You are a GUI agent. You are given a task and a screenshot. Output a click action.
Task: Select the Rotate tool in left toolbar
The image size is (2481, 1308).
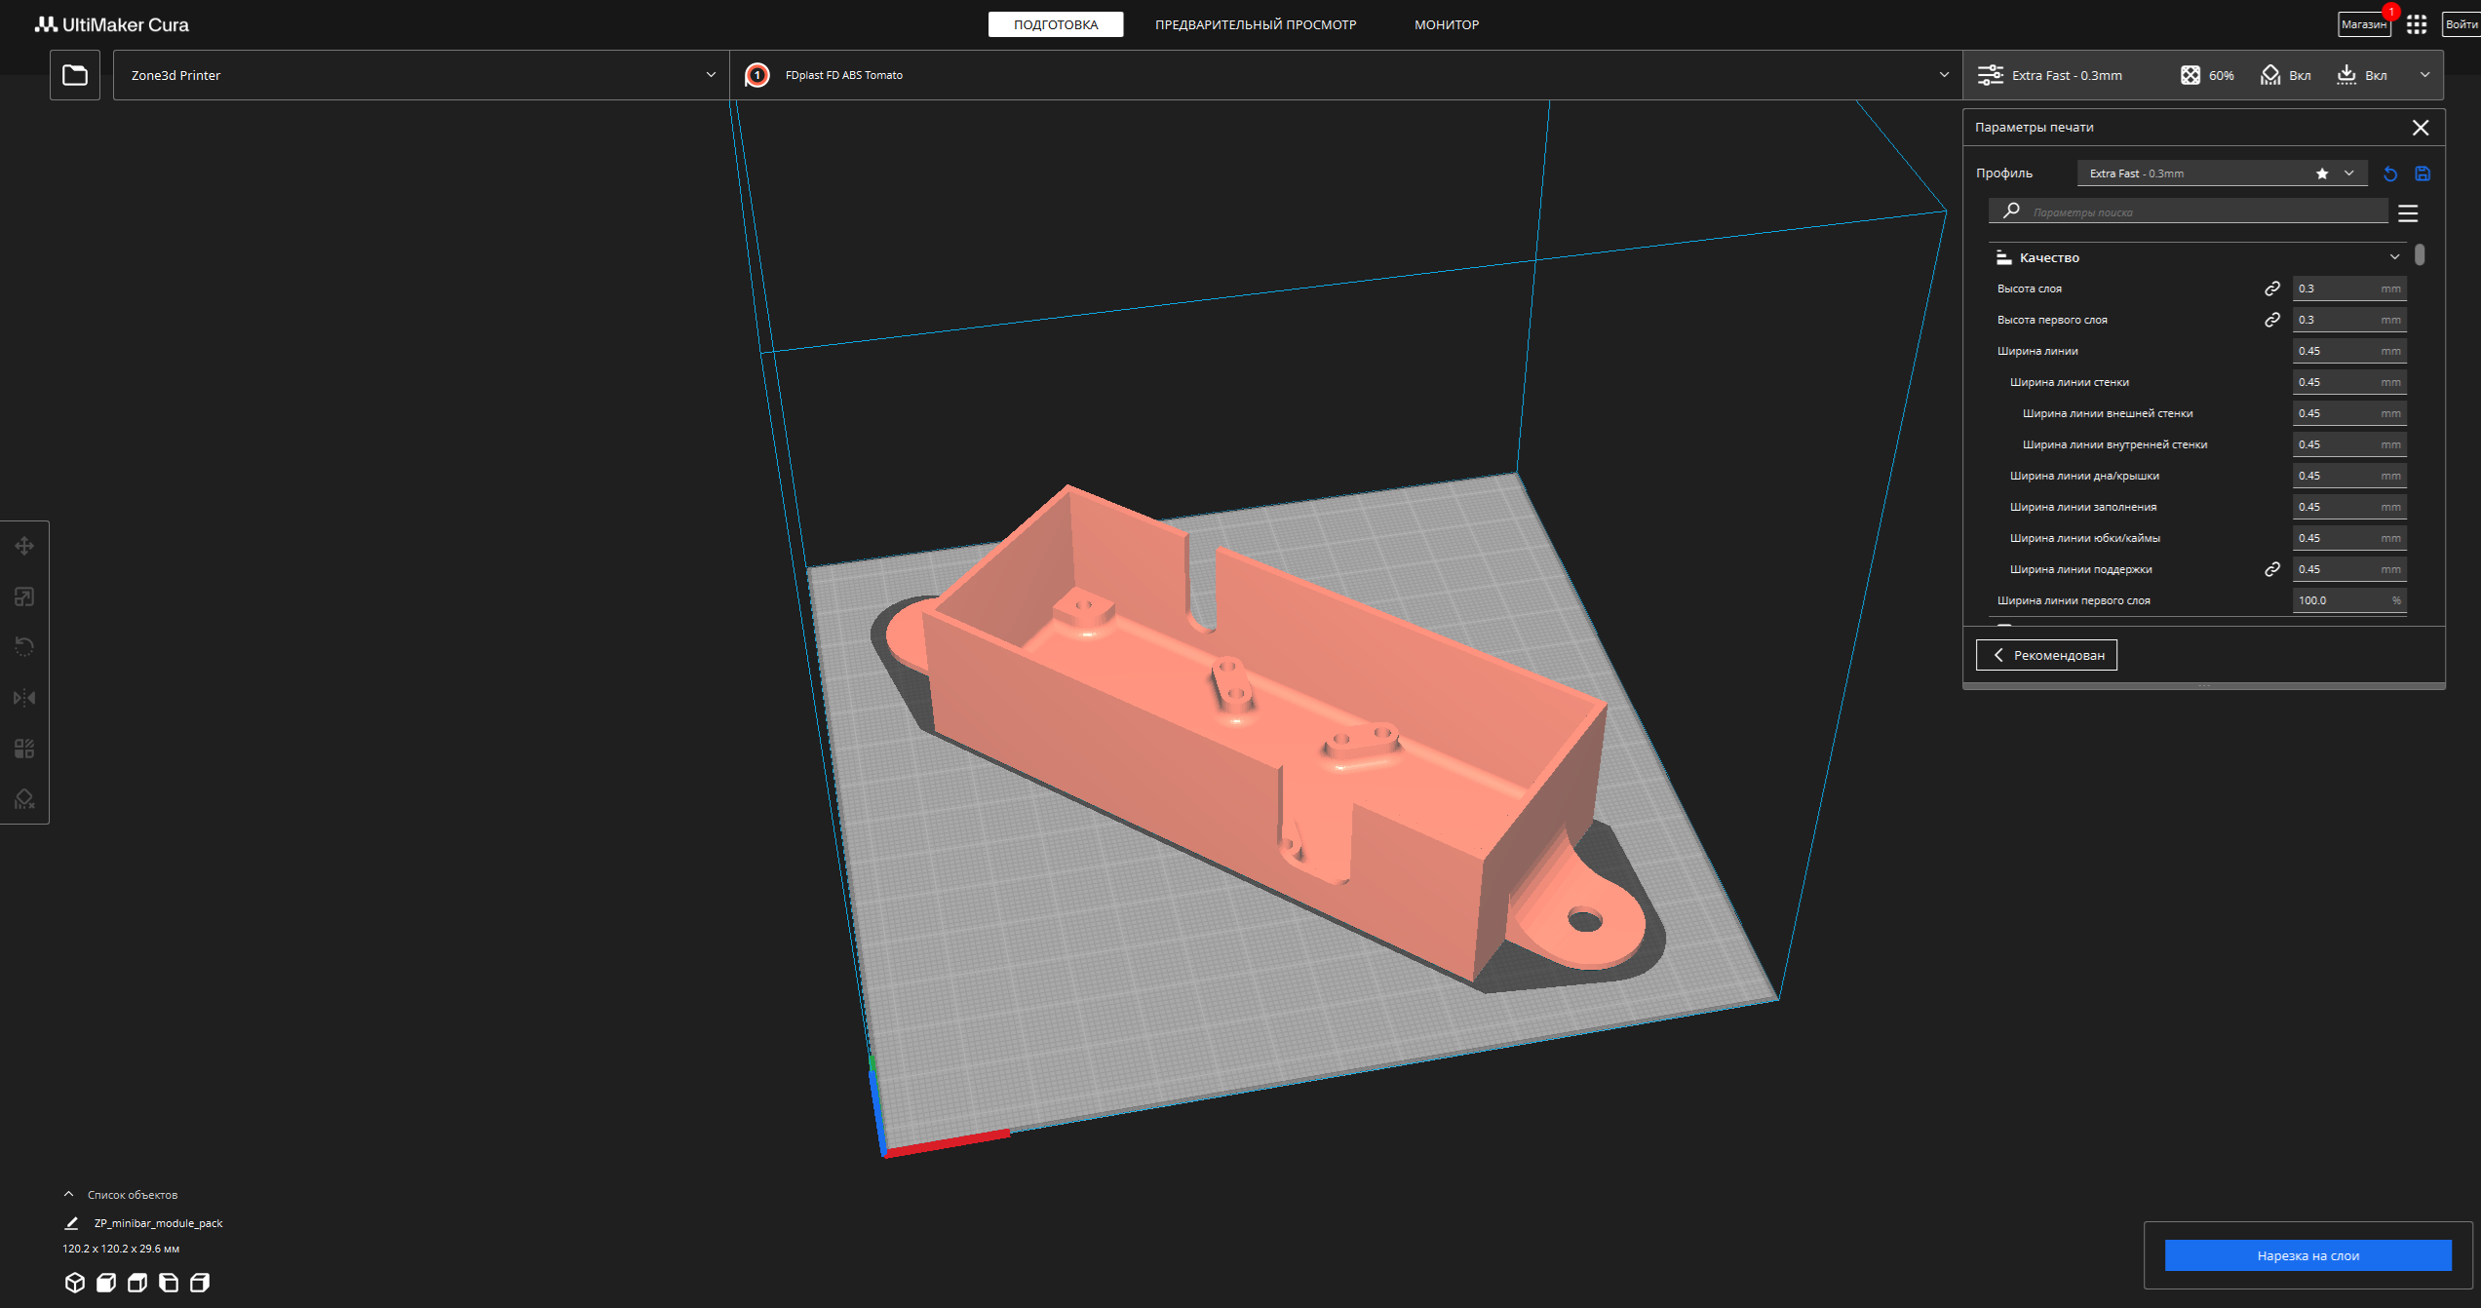pos(24,647)
